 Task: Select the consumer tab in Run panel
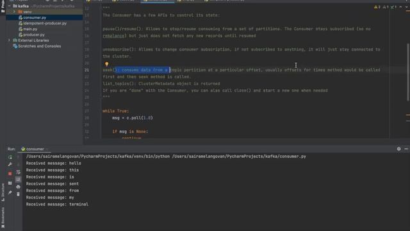[x=33, y=149]
